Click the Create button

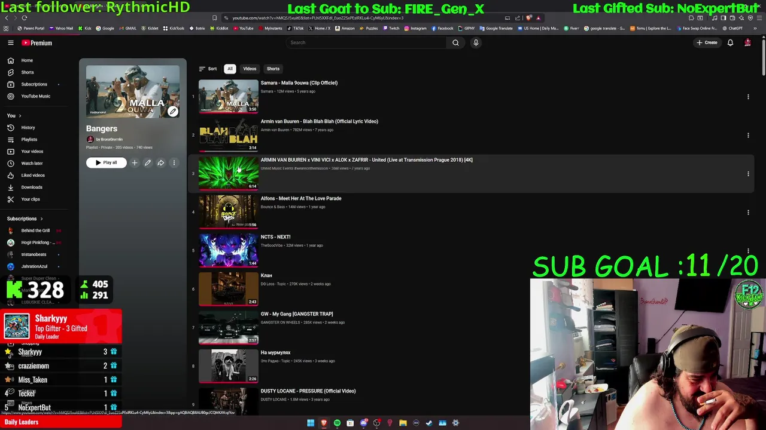point(707,42)
